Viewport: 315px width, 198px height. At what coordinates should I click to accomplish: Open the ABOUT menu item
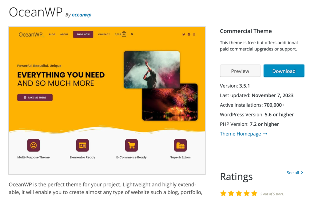(x=64, y=34)
